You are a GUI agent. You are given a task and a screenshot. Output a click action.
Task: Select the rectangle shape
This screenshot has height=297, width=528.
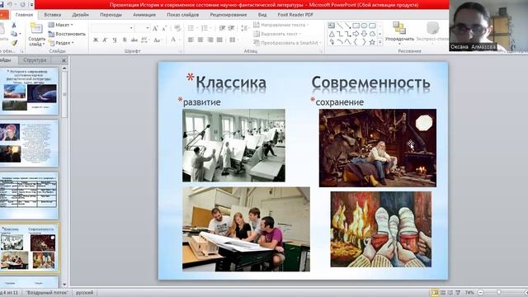356,26
